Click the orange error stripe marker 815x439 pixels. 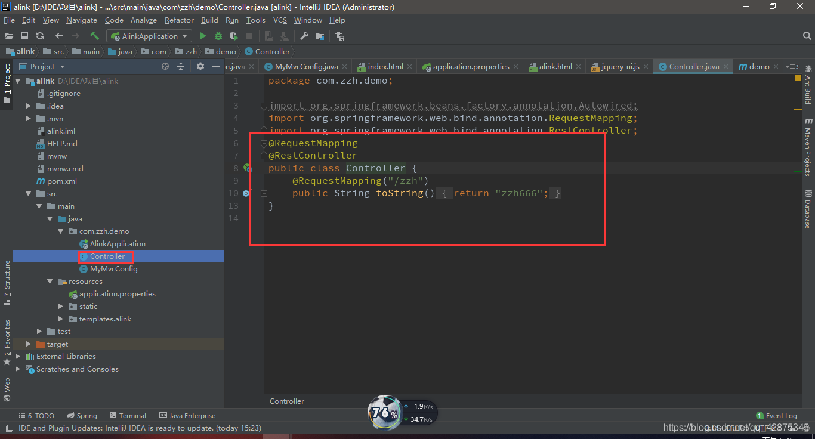click(x=798, y=109)
